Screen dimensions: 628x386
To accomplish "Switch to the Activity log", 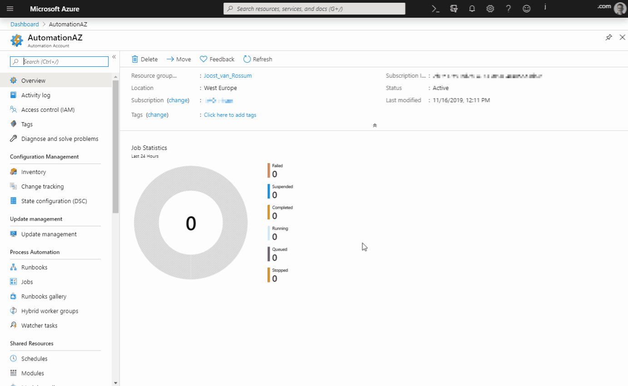I will (35, 95).
